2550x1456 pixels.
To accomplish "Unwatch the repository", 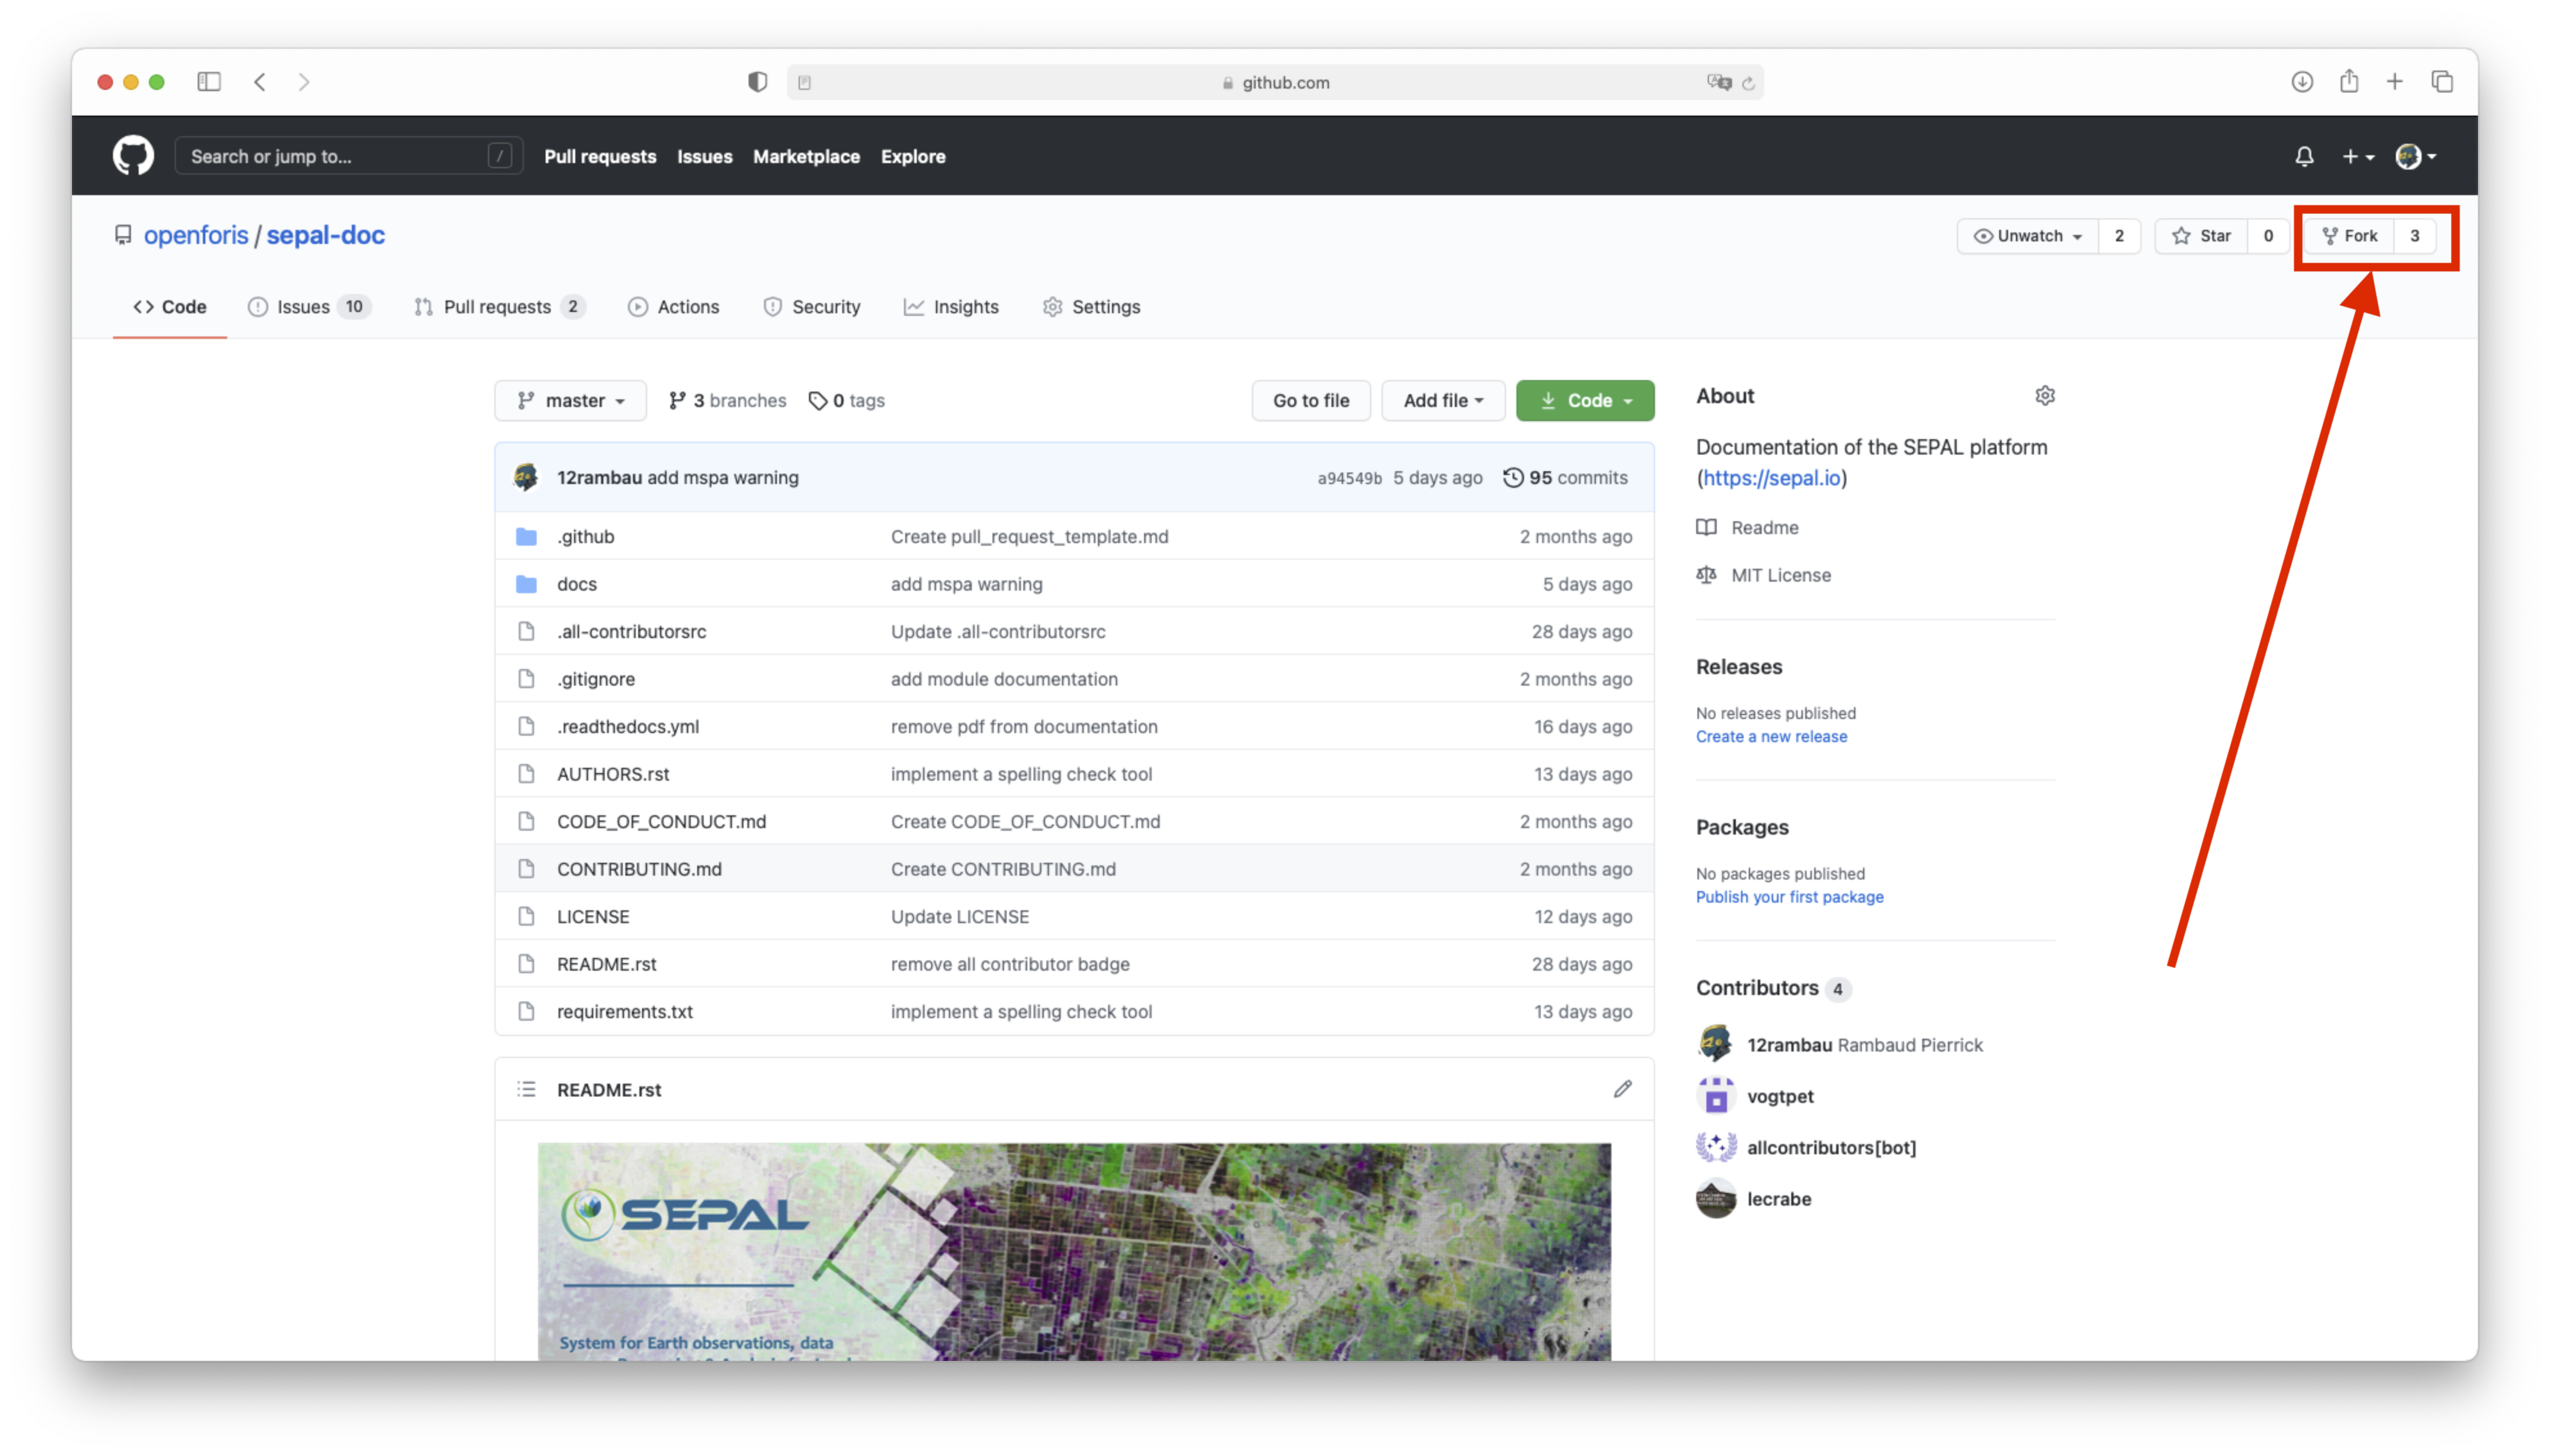I will pos(2027,236).
